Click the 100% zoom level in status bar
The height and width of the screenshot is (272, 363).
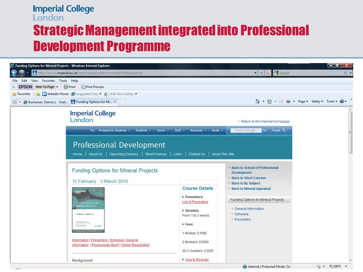[337, 266]
